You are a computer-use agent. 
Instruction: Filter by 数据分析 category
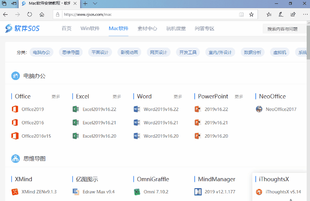252,52
